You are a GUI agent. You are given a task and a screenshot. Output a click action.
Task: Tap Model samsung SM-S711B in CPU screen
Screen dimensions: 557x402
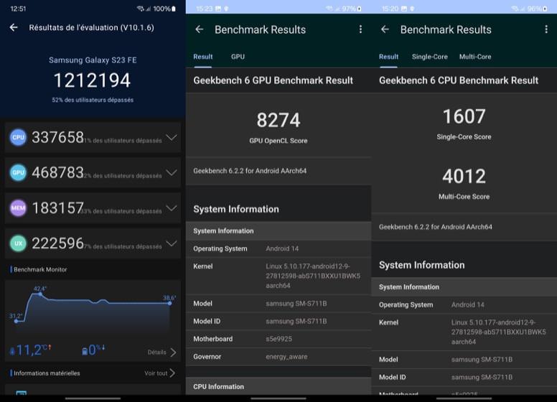464,360
